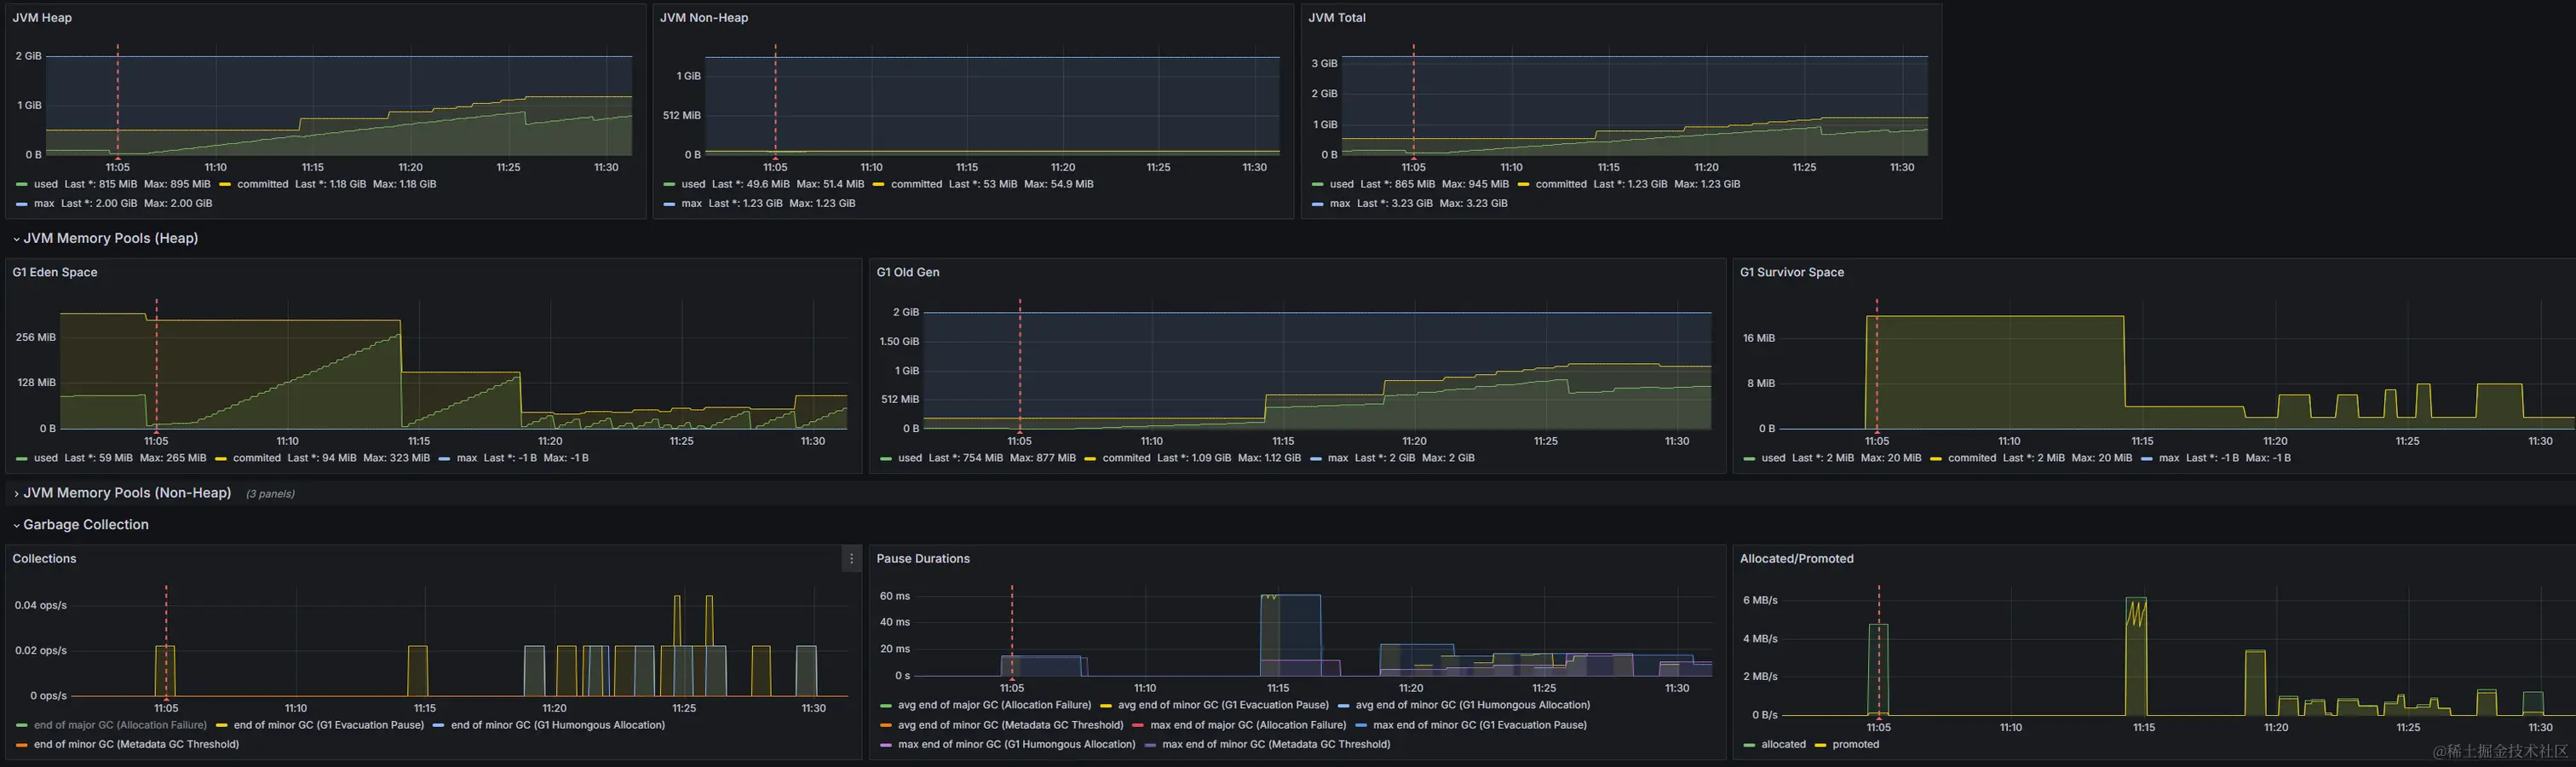Open the Allocated/Promoted panel title menu
The width and height of the screenshot is (2576, 767).
coord(1797,559)
